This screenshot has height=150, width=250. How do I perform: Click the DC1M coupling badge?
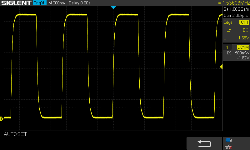[243, 47]
